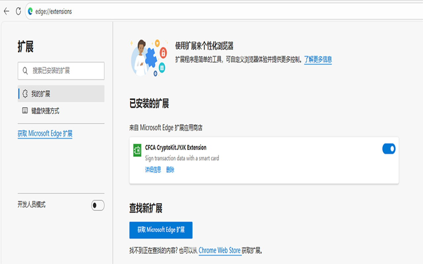Click the puzzle icon beside 我的扩展
Screen dimensions: 423x264
25,94
